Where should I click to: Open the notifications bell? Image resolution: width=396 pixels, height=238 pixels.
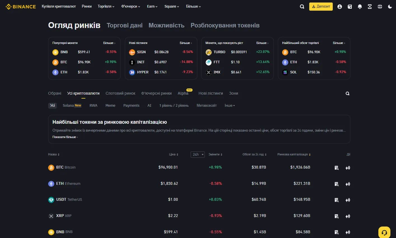(x=360, y=7)
